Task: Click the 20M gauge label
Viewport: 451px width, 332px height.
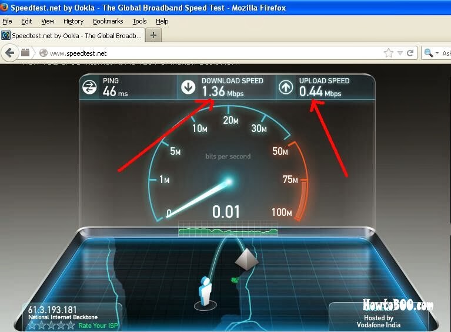Action: click(230, 120)
